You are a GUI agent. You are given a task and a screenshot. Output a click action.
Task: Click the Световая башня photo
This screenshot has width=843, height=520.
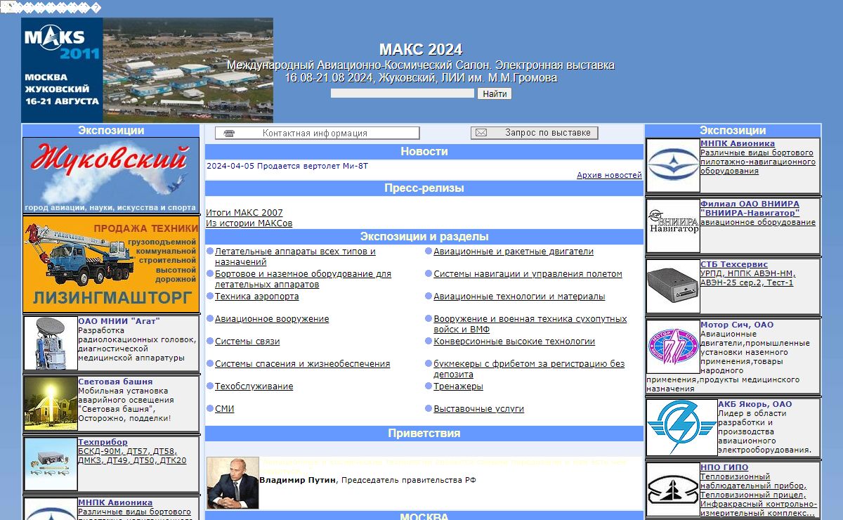click(x=51, y=403)
